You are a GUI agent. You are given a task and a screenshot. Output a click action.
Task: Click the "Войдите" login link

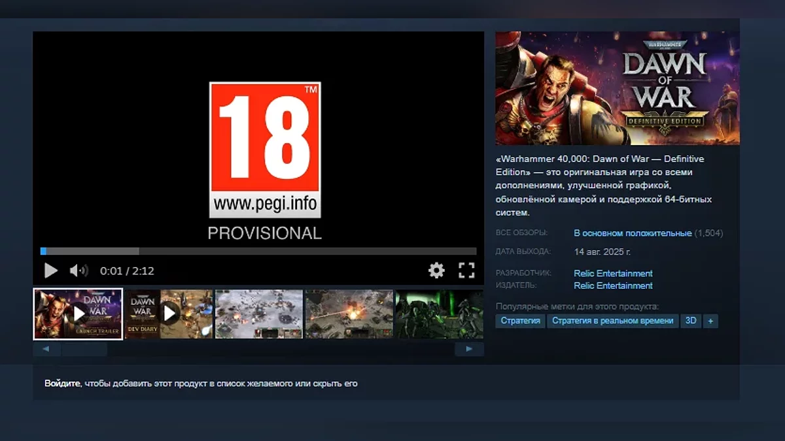pyautogui.click(x=63, y=384)
